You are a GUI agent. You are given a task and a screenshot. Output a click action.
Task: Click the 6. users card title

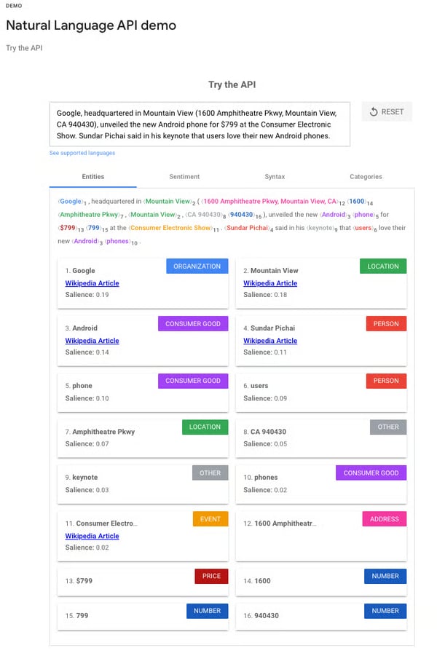click(256, 386)
